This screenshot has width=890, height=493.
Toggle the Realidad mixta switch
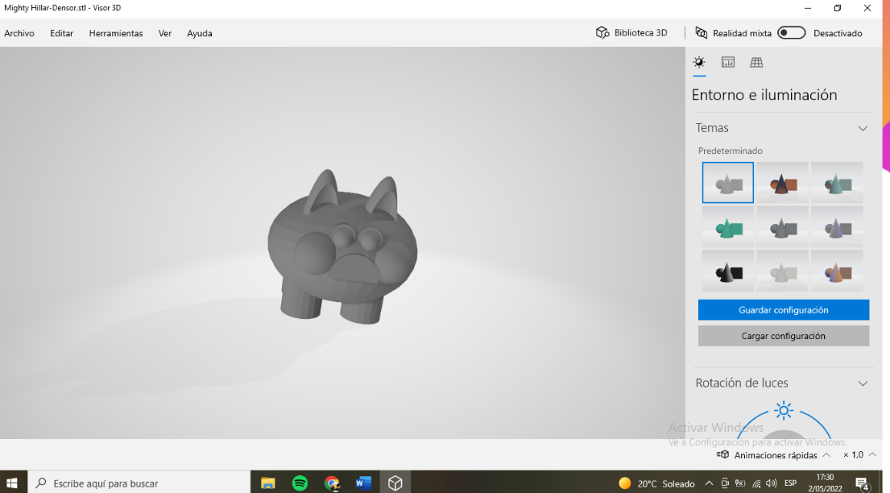coord(791,33)
